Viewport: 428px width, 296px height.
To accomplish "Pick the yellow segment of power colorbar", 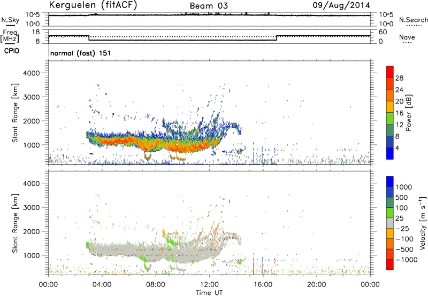I will tap(390, 107).
